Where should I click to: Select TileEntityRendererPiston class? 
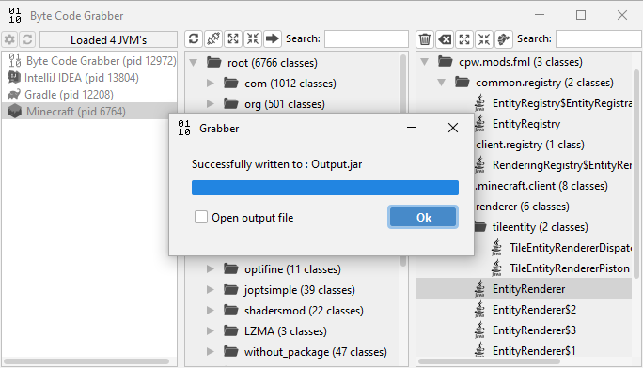(x=569, y=268)
